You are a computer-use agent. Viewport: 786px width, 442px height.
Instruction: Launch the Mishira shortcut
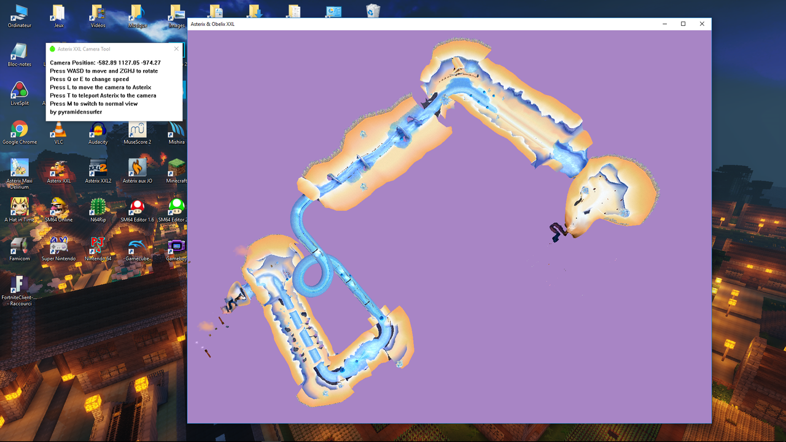[x=176, y=133]
